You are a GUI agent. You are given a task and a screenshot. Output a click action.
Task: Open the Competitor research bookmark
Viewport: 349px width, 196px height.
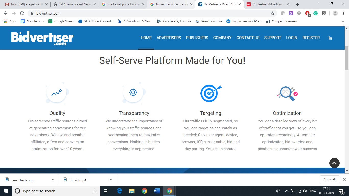click(x=283, y=21)
